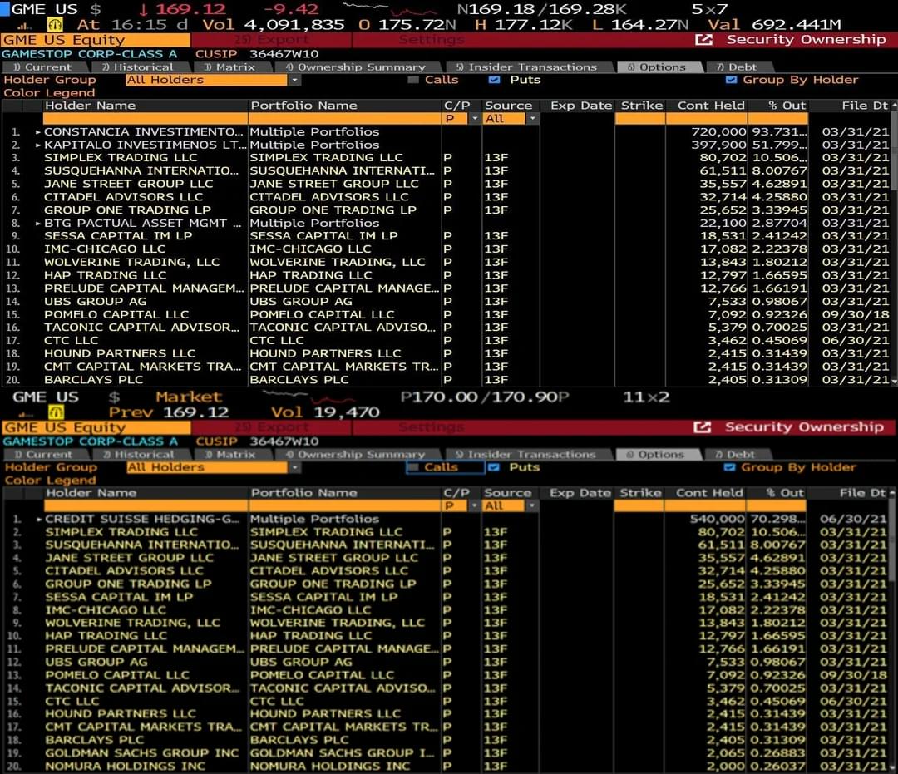Expand the KAPITALO INVESTIMENOS row
This screenshot has height=774, width=898.
coord(38,145)
